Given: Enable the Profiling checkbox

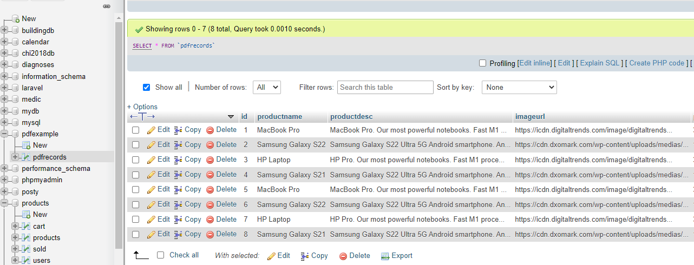Looking at the screenshot, I should tap(483, 63).
